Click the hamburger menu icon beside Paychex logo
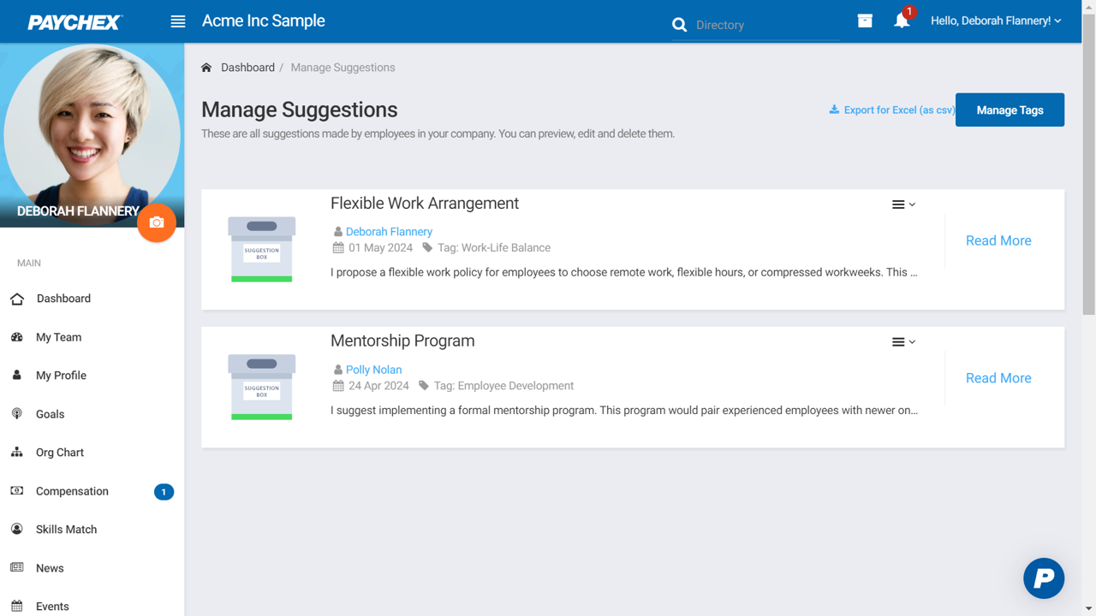Screen dimensions: 1096x616 click(177, 21)
